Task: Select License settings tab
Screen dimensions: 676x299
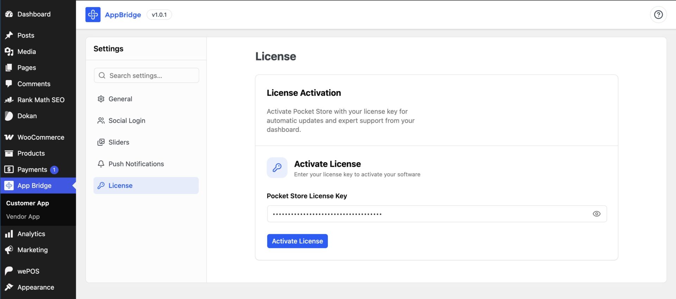Action: click(x=146, y=186)
